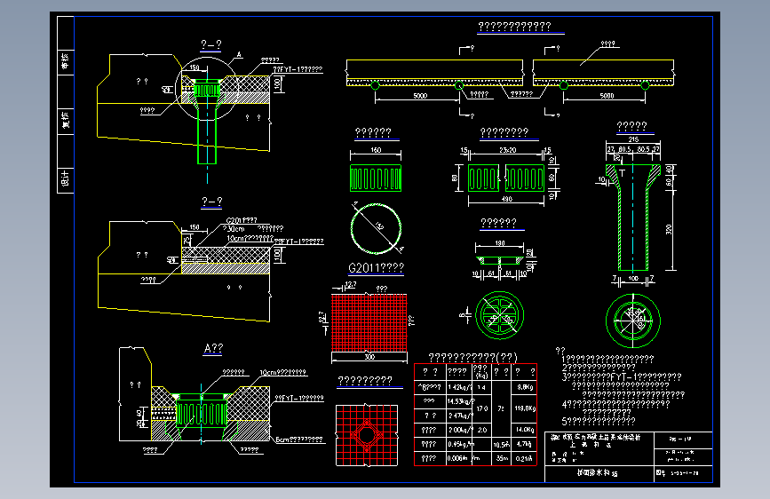Select the "190" dimension above seat section
The width and height of the screenshot is (770, 499).
coord(500,243)
